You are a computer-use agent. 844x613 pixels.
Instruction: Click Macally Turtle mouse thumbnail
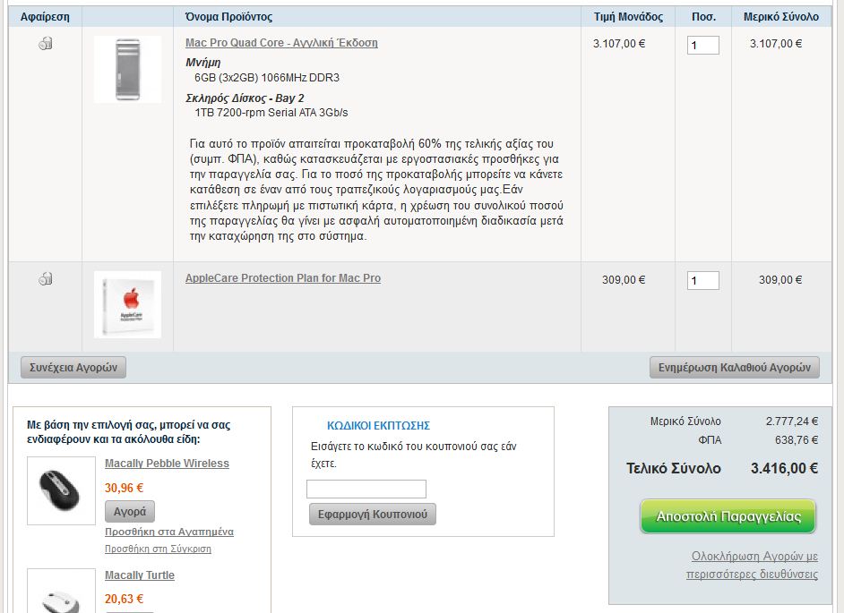tap(61, 591)
